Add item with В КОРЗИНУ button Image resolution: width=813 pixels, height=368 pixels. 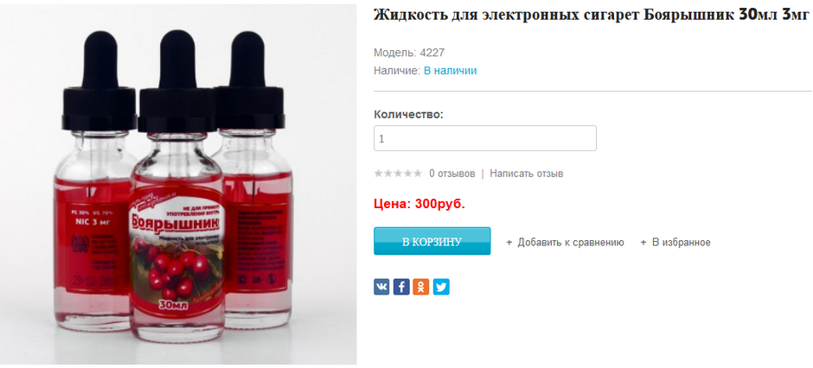(432, 241)
